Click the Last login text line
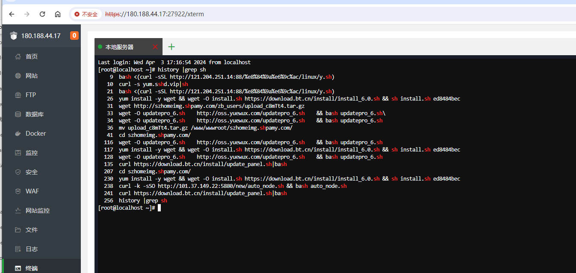Viewport: 576px width, 273px height. 174,62
